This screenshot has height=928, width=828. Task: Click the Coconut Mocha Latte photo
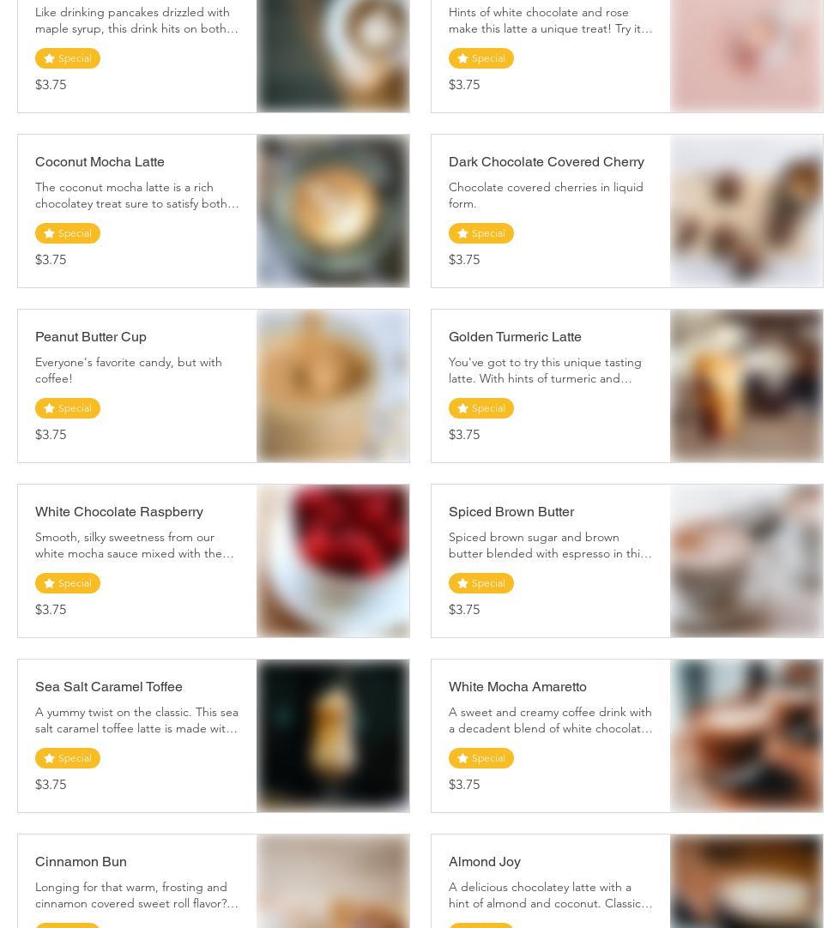click(x=333, y=211)
